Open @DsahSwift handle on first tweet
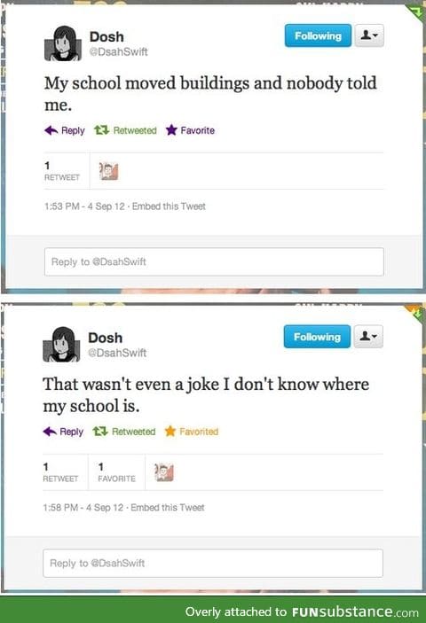 pyautogui.click(x=119, y=51)
